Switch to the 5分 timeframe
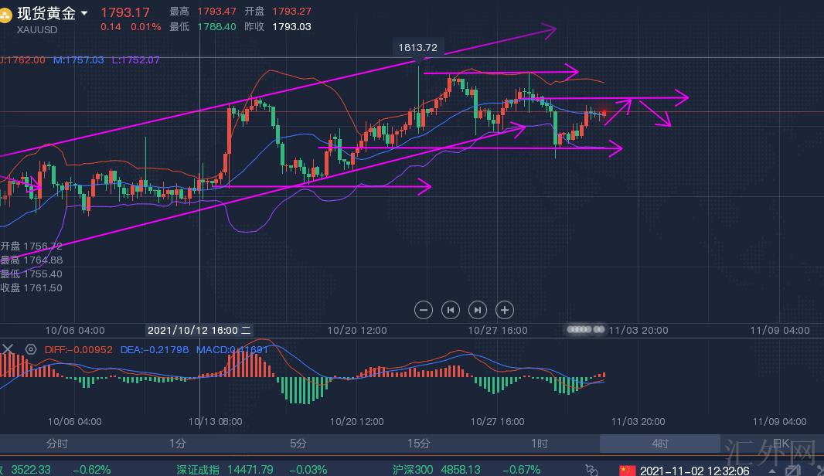The width and height of the screenshot is (824, 476). coord(298,444)
